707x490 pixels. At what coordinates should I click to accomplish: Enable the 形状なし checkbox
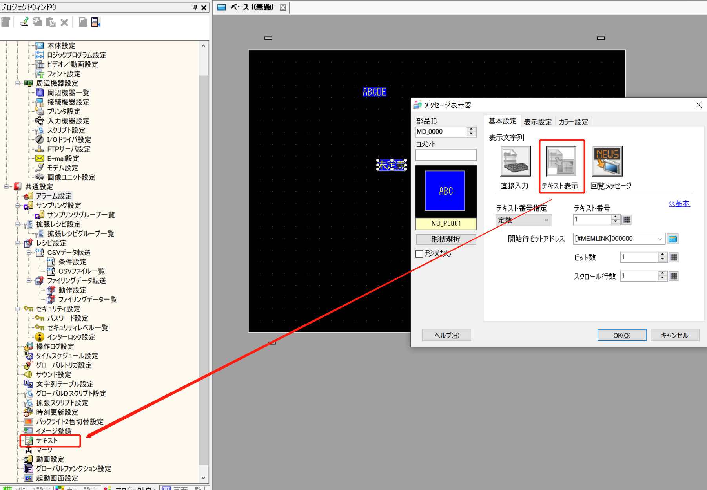point(419,254)
